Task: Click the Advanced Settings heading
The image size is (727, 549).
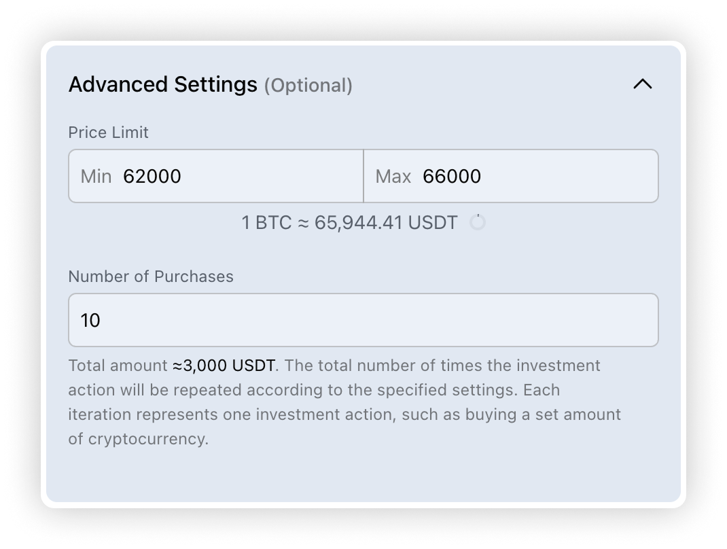Action: pos(163,85)
